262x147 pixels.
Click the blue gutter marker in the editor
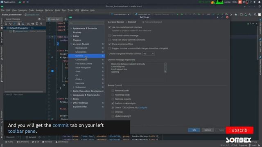(52, 71)
